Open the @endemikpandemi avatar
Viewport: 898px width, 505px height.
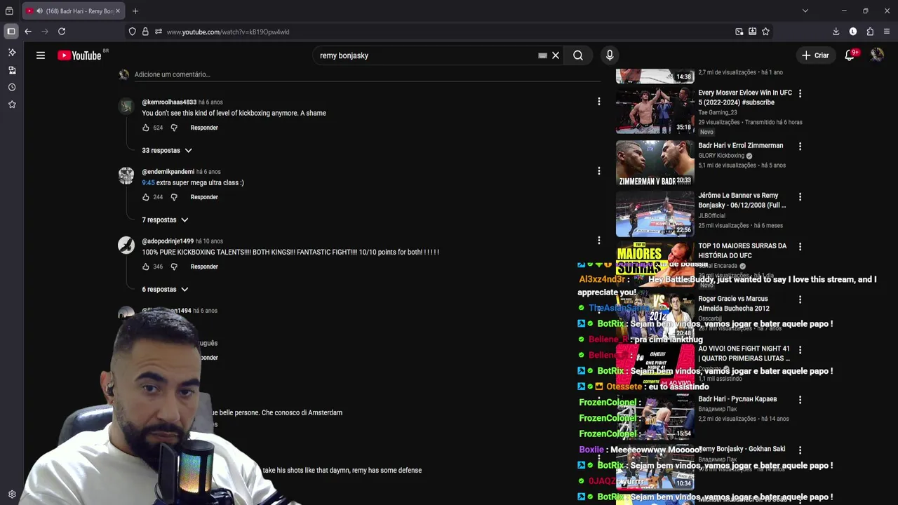[x=126, y=175]
